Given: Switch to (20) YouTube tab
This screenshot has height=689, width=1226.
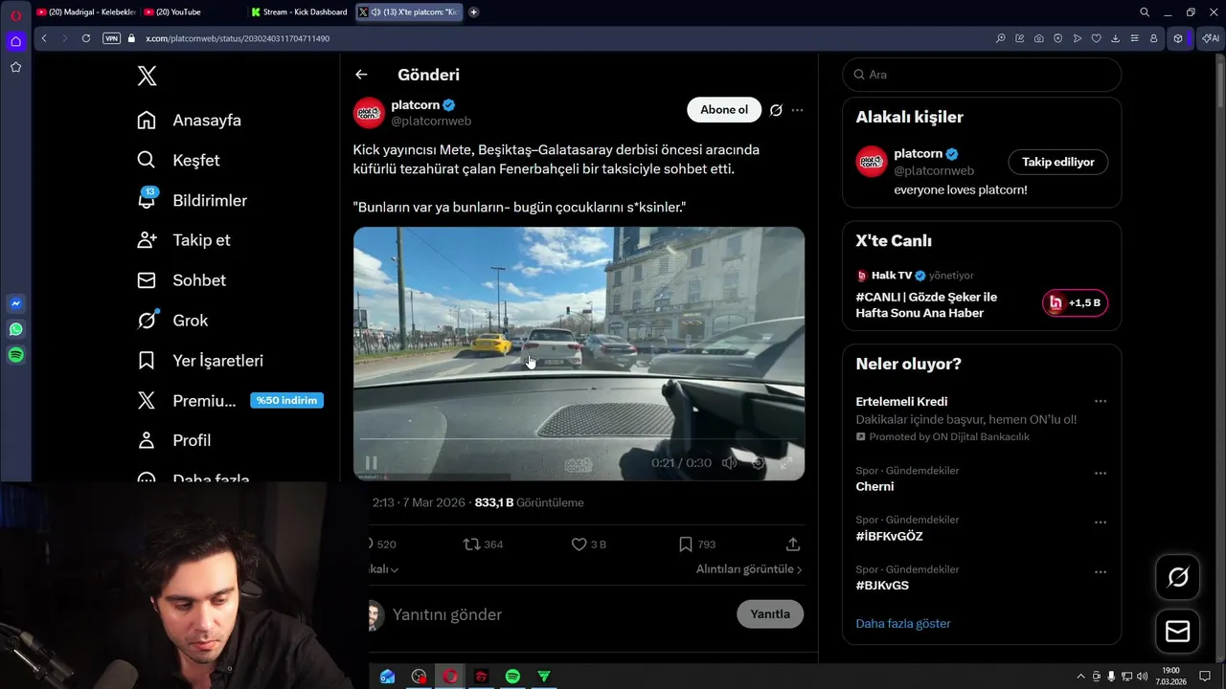Looking at the screenshot, I should coord(192,12).
